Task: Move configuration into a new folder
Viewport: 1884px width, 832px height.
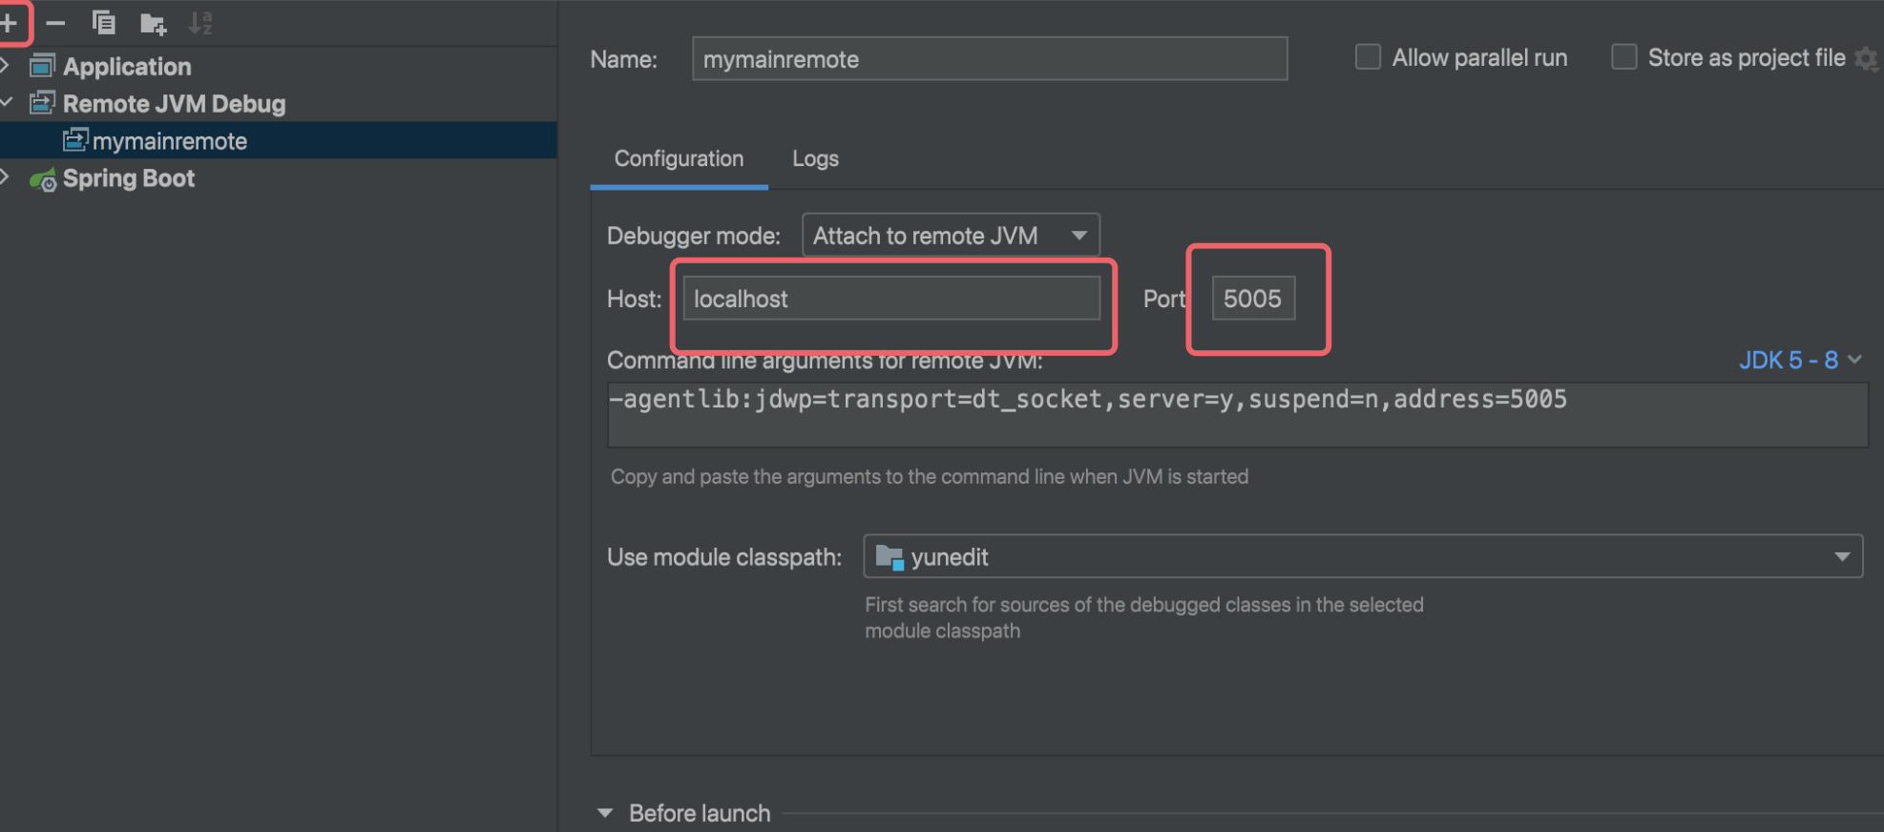Action: (153, 23)
